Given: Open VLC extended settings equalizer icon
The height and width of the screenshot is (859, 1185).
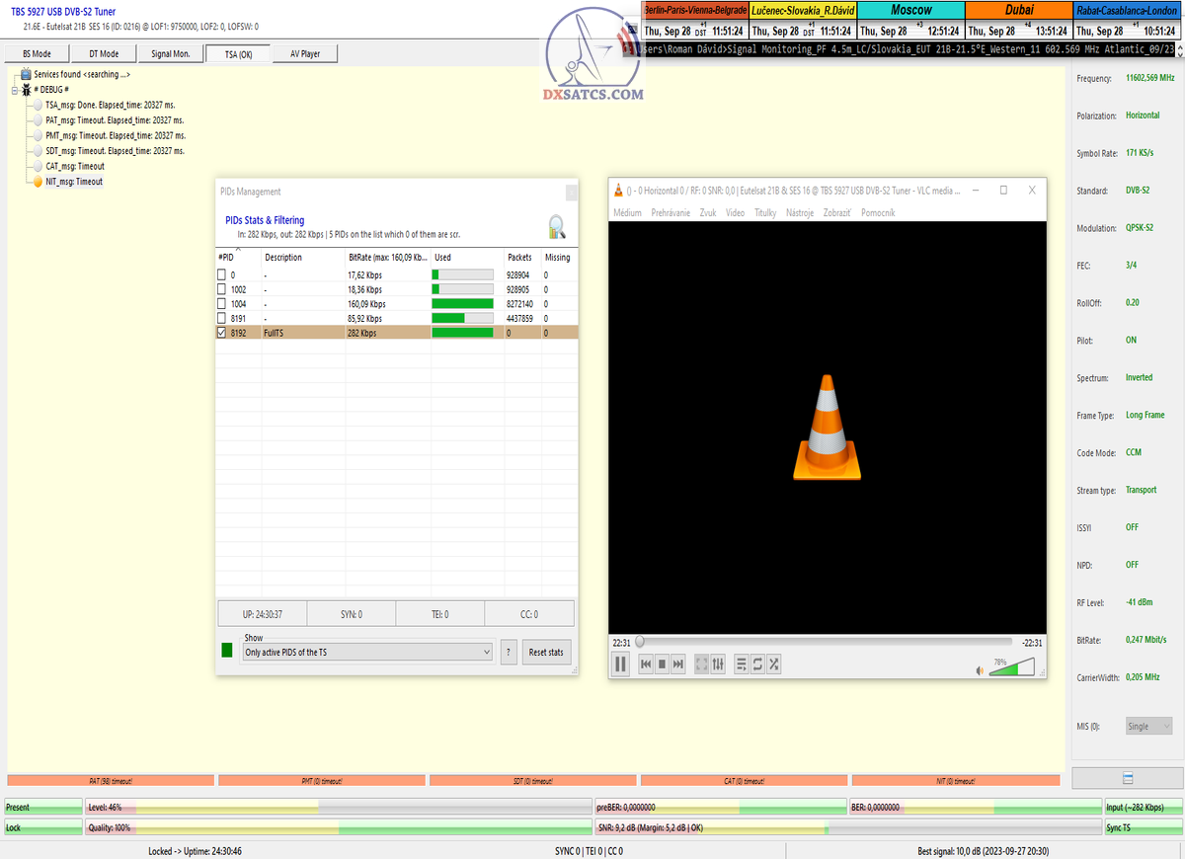Looking at the screenshot, I should click(718, 664).
